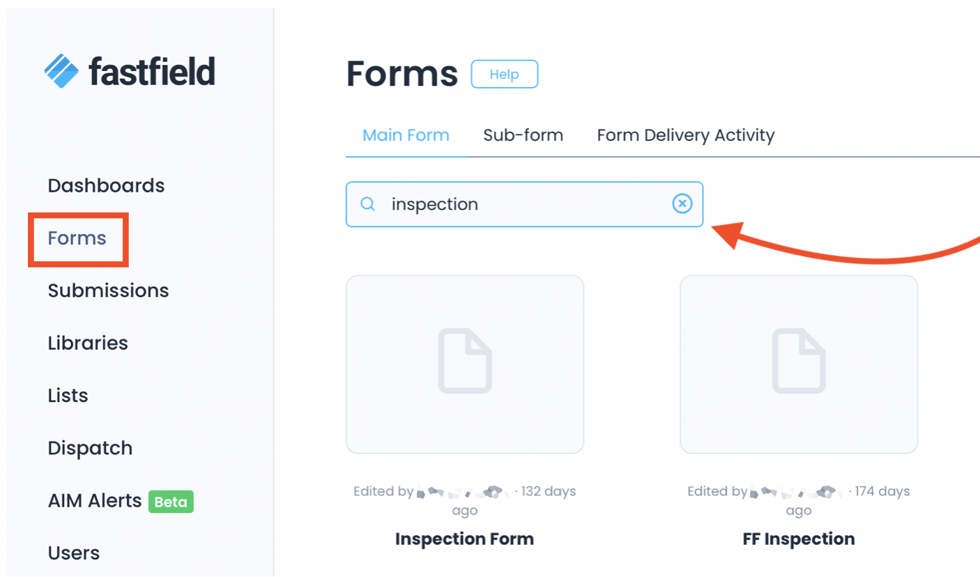Switch to the Main Form tab
The image size is (980, 577).
[406, 135]
